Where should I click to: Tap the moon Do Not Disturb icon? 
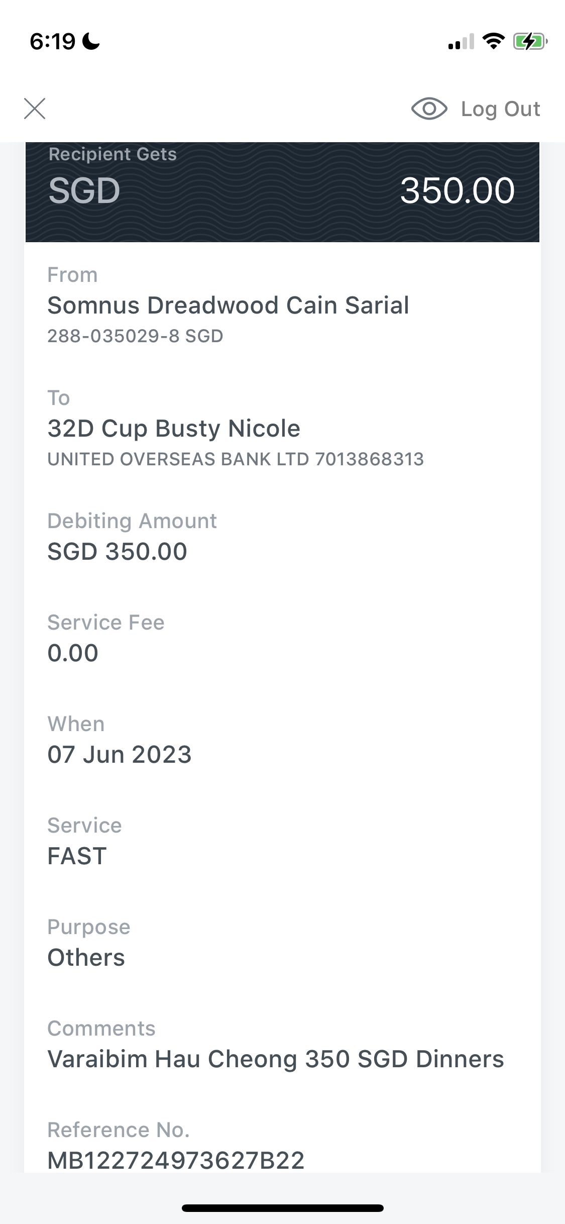pyautogui.click(x=91, y=41)
